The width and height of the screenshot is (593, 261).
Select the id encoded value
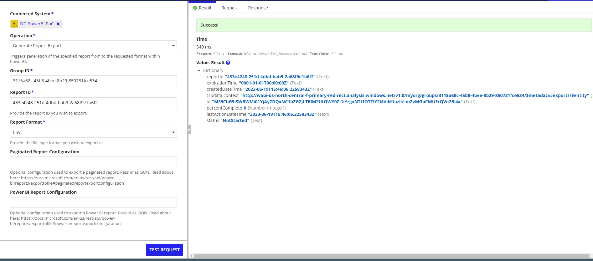[337, 102]
